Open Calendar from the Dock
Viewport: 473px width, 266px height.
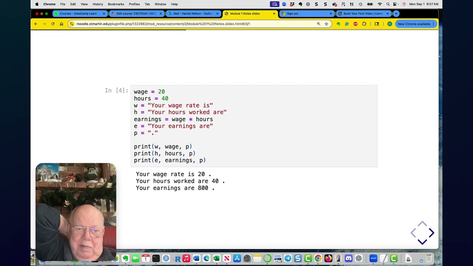(x=145, y=259)
